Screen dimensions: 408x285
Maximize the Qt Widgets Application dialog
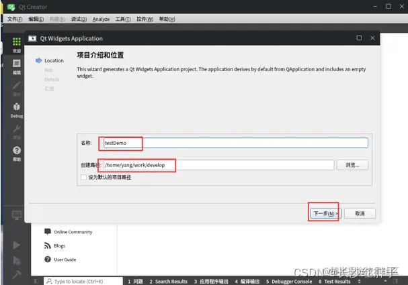click(359, 38)
